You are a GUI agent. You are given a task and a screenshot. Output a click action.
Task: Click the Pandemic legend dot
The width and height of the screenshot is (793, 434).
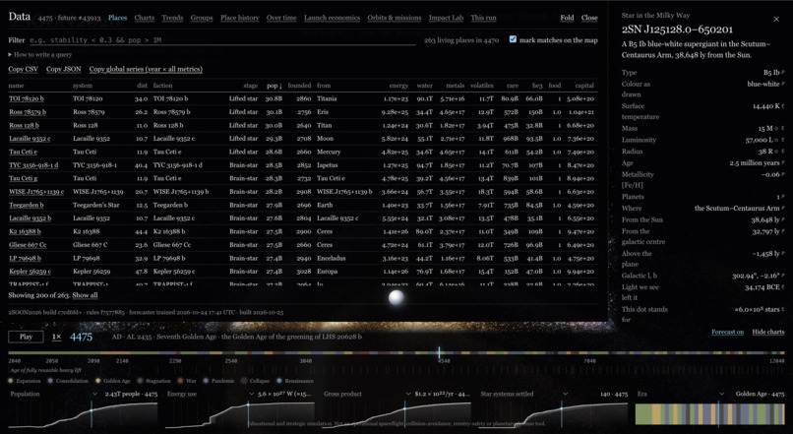tap(206, 381)
